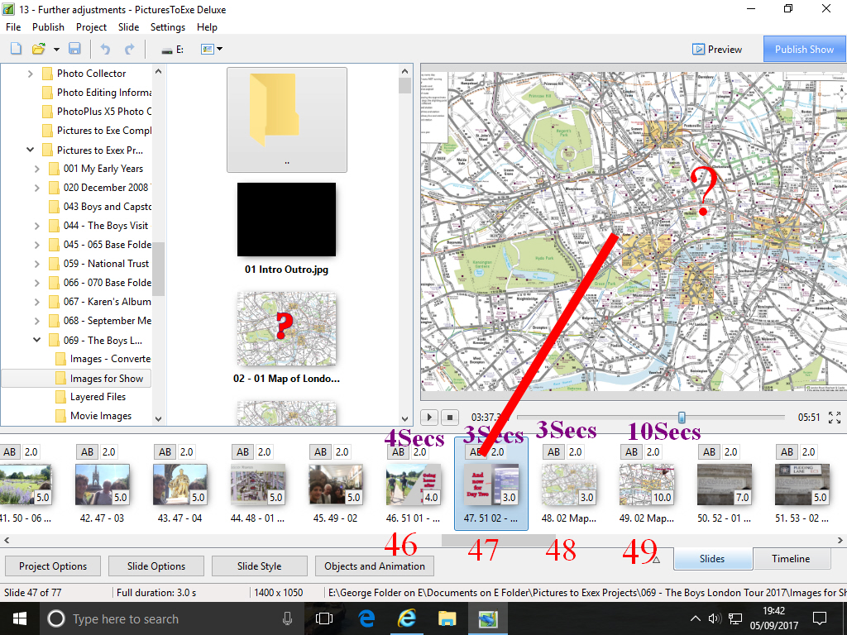Open Microsoft Edge from the taskbar

[366, 618]
